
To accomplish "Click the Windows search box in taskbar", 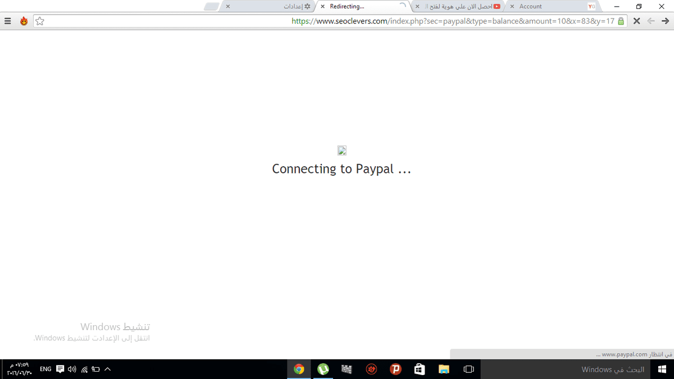I will [565, 369].
